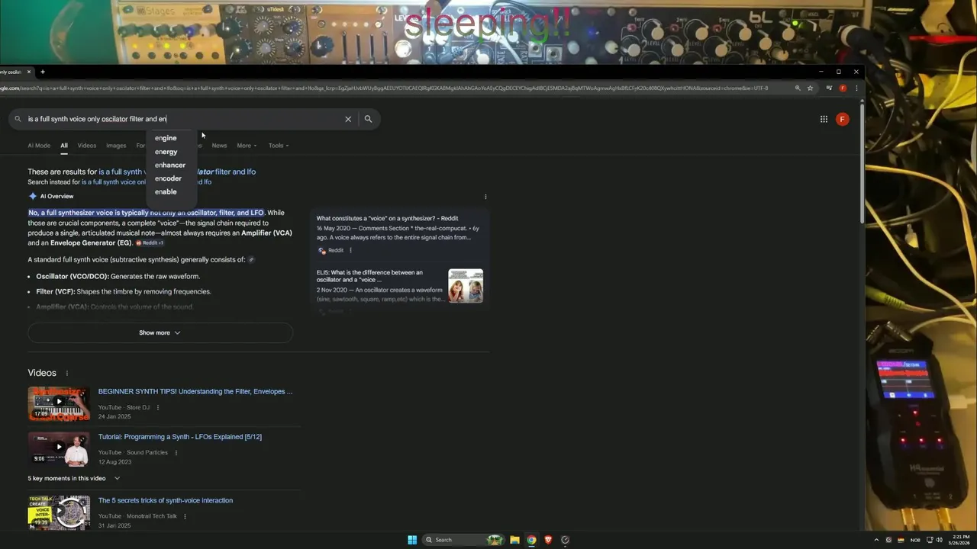This screenshot has width=977, height=549.
Task: Click the link icon after 'generally consists of'
Action: tap(251, 259)
